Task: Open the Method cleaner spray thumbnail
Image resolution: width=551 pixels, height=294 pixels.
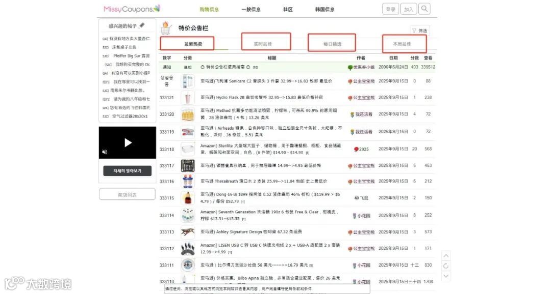Action: (x=188, y=114)
